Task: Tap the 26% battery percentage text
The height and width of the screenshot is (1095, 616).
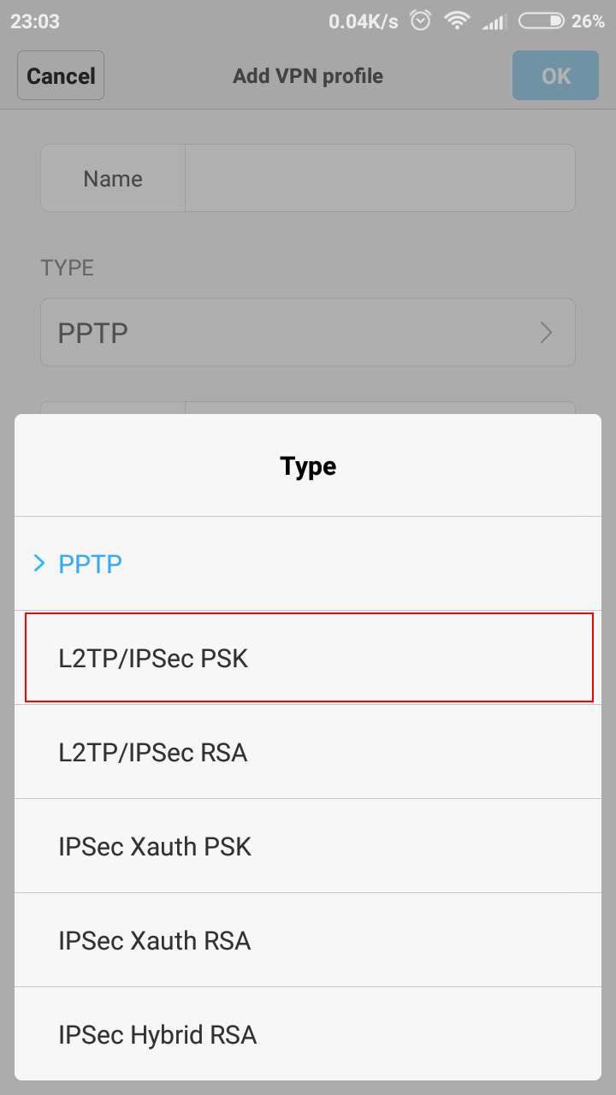Action: (589, 21)
